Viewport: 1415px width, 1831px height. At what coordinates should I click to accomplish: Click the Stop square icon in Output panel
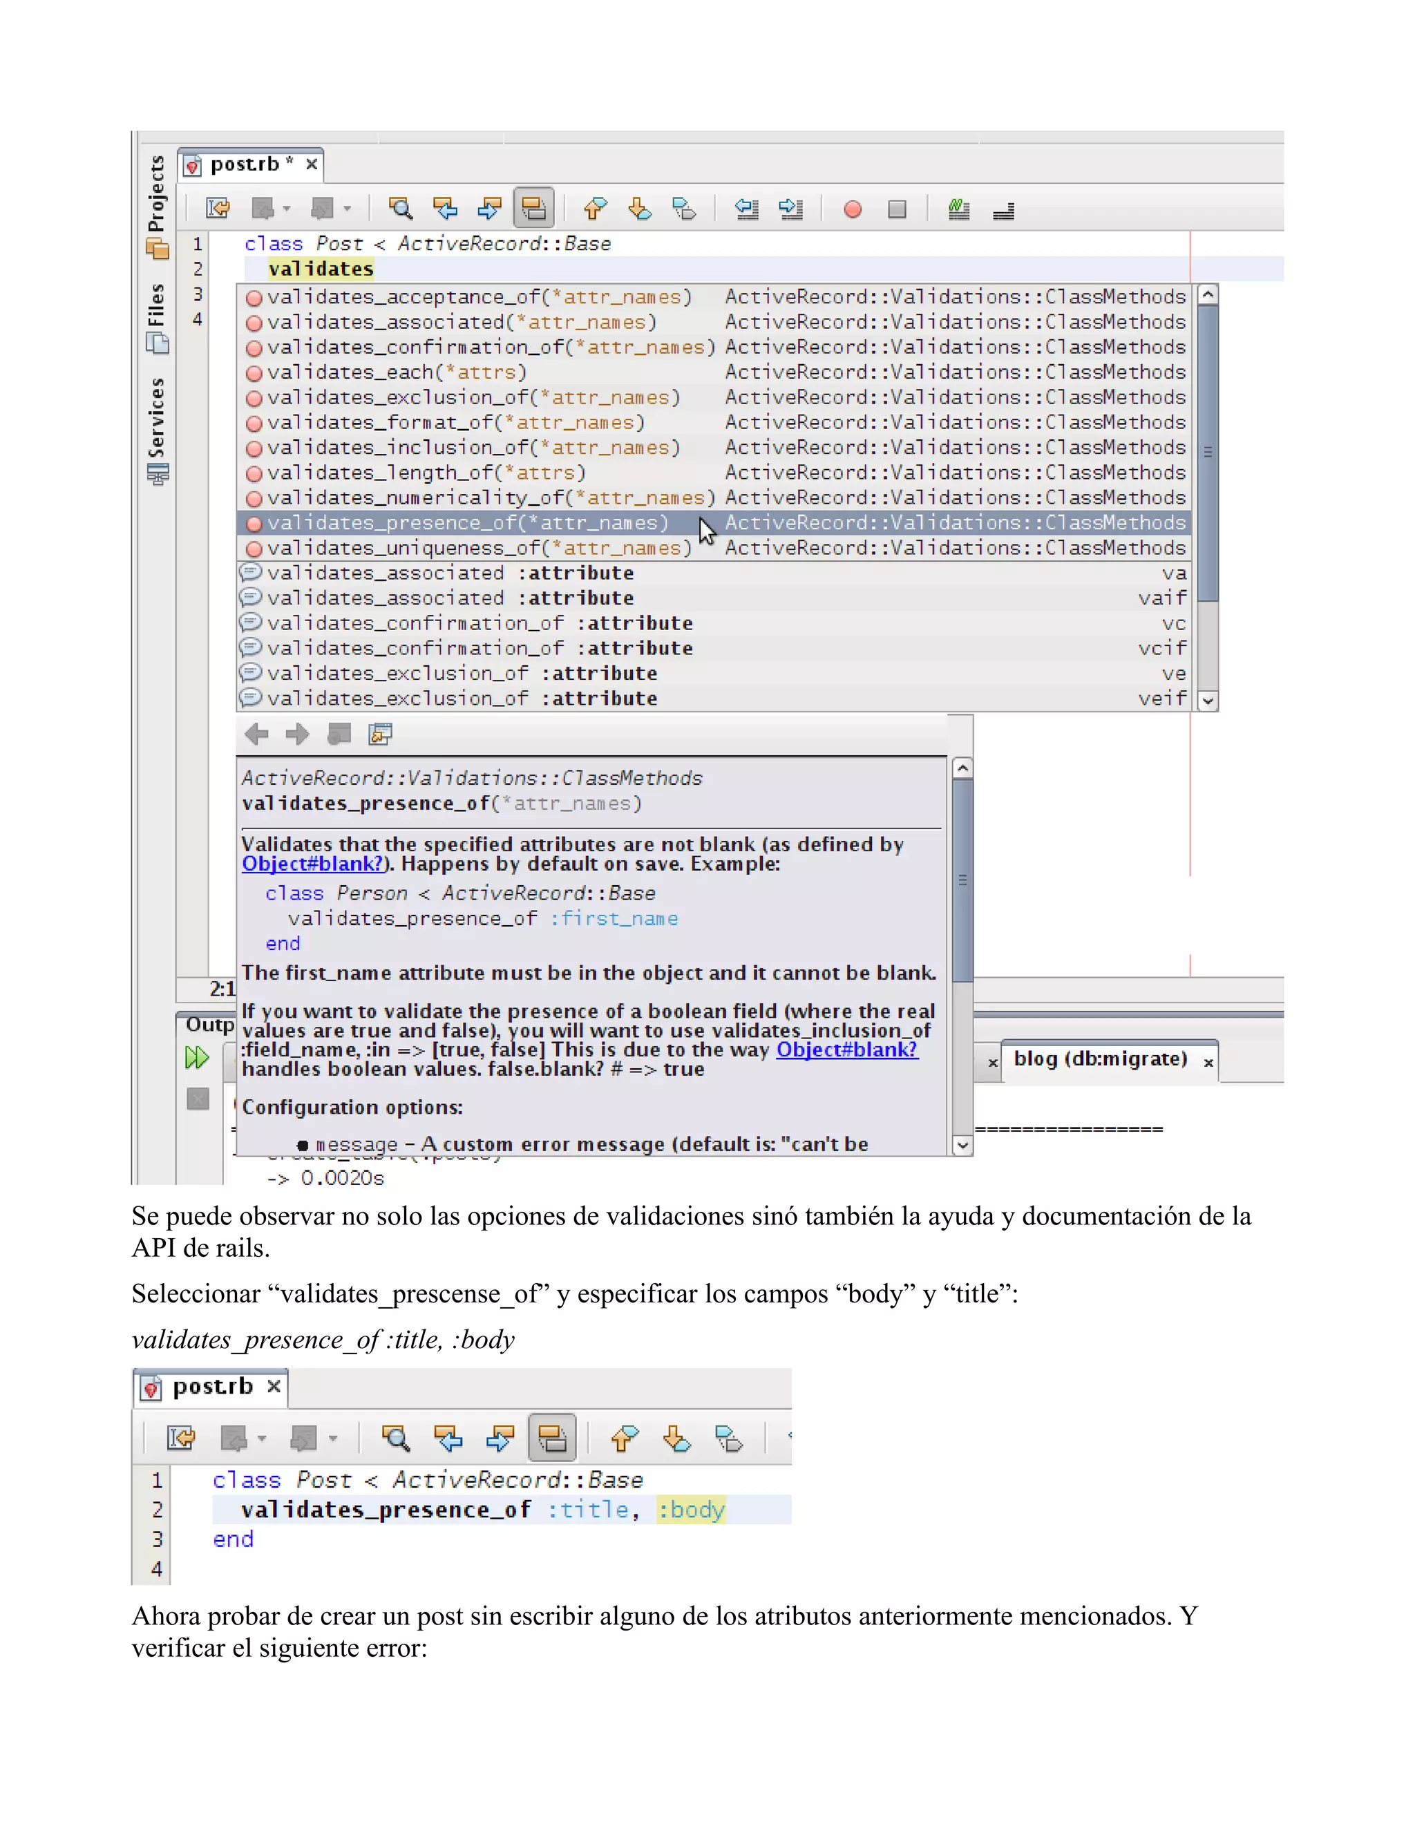(x=198, y=1099)
